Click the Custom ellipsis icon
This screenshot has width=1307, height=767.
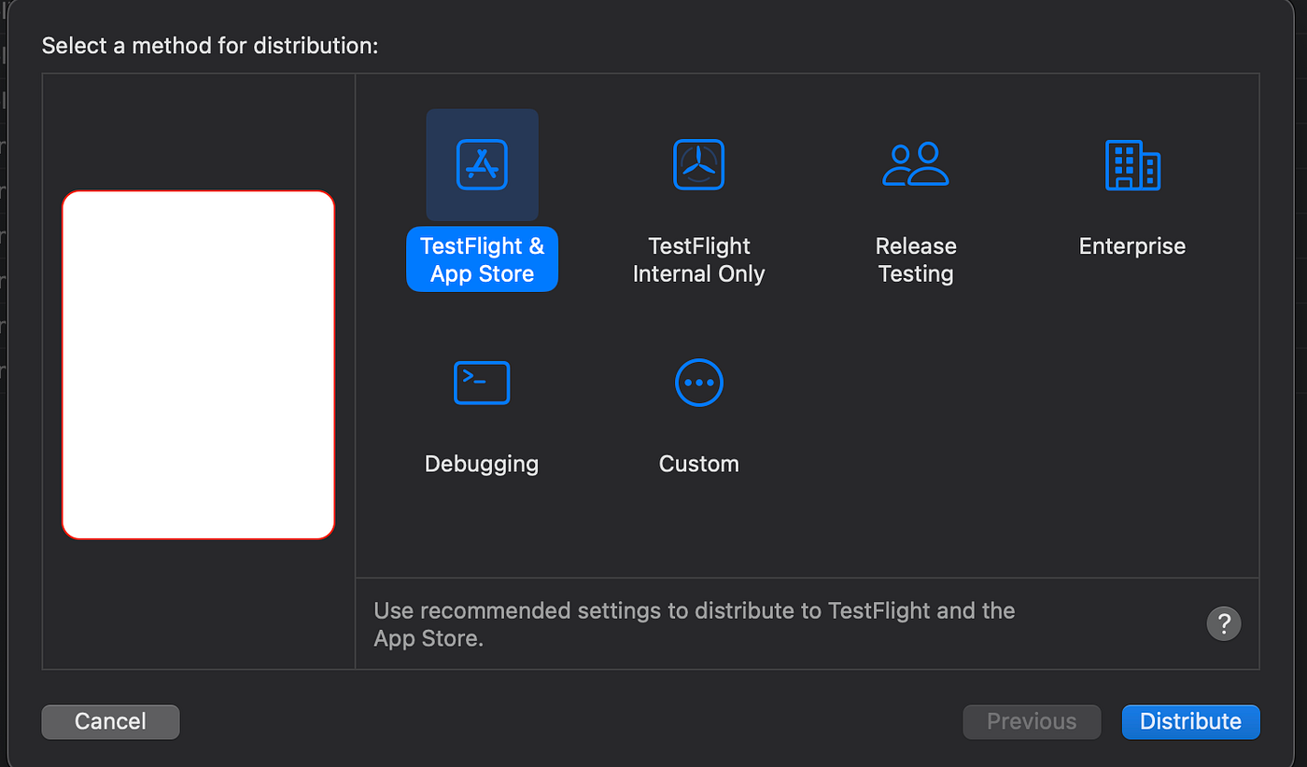click(x=698, y=382)
